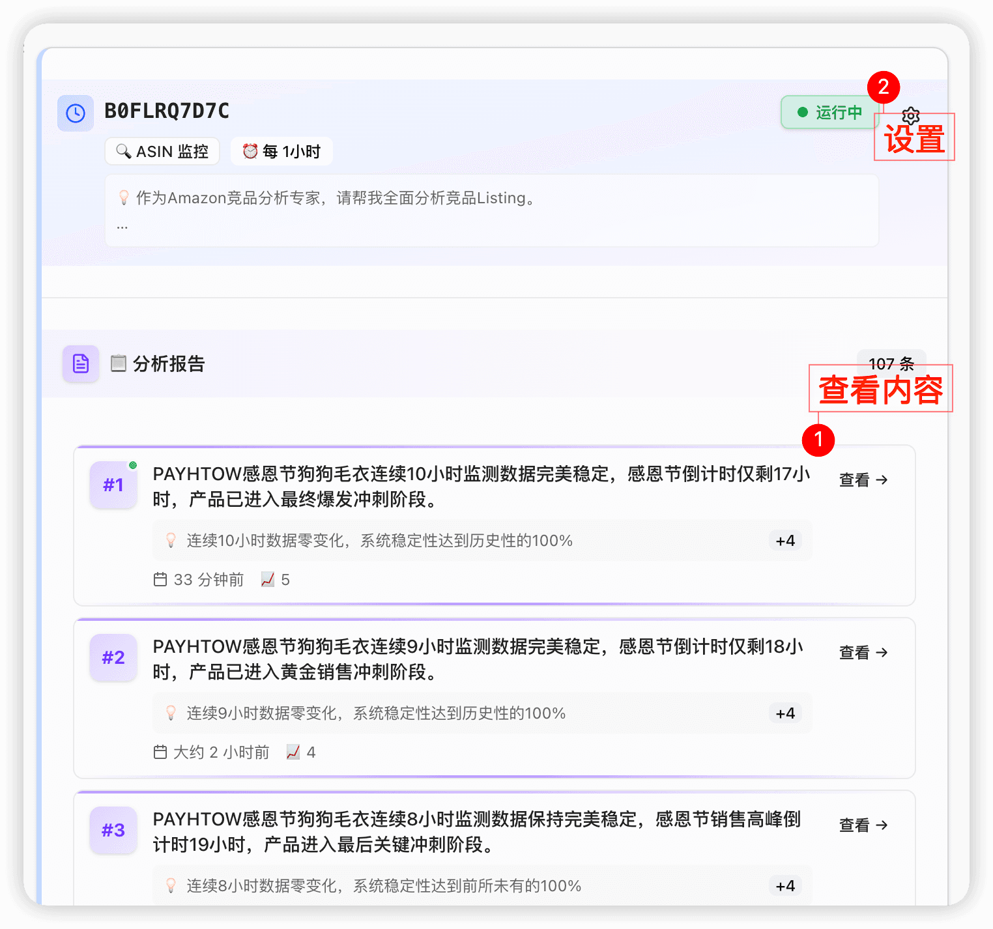Screen dimensions: 993x929
Task: Click the clock icon beside B0FLRQ7D7C
Action: 76,112
